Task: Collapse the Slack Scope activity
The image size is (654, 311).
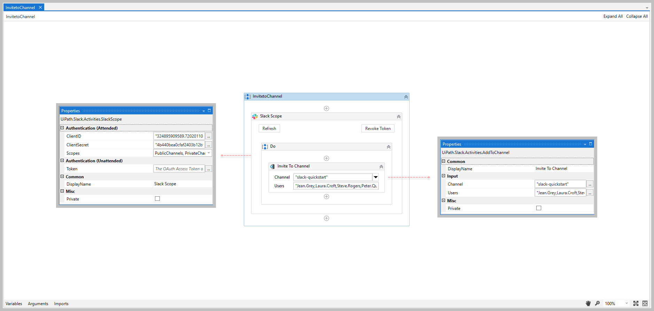Action: 399,117
